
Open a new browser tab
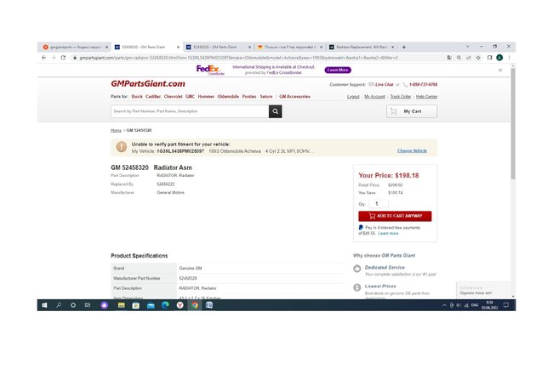[404, 47]
